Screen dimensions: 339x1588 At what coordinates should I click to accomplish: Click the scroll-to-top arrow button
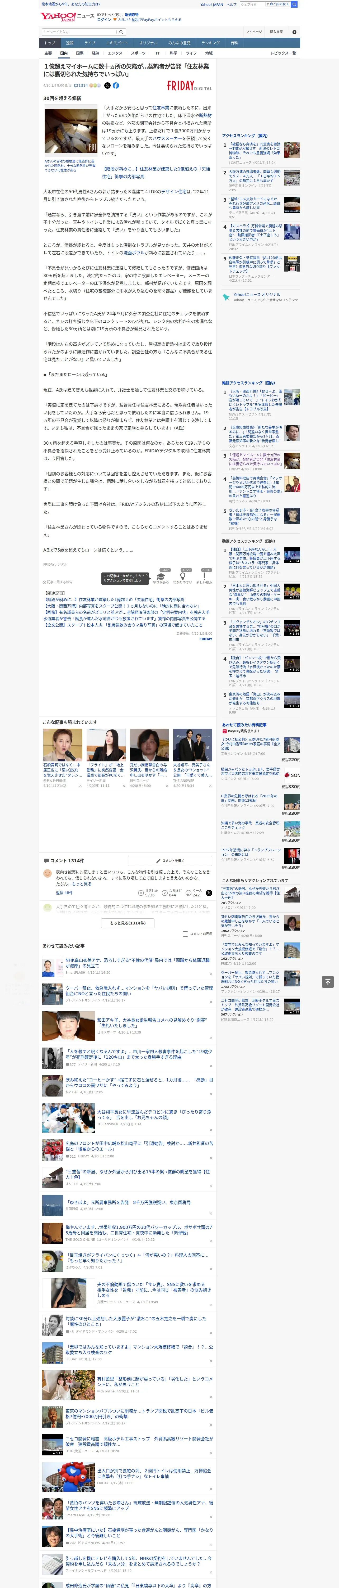coord(328,981)
